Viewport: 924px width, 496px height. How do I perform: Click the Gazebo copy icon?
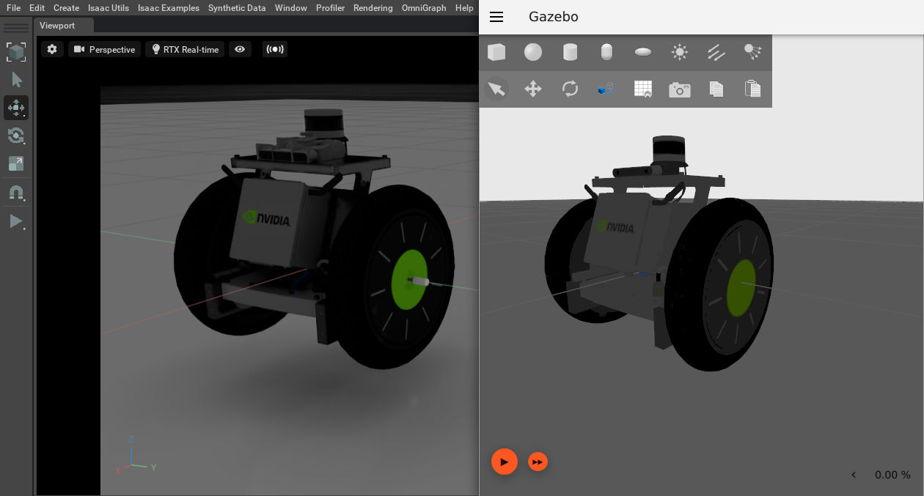point(716,89)
